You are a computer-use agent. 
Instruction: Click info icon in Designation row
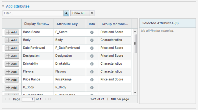[92, 56]
